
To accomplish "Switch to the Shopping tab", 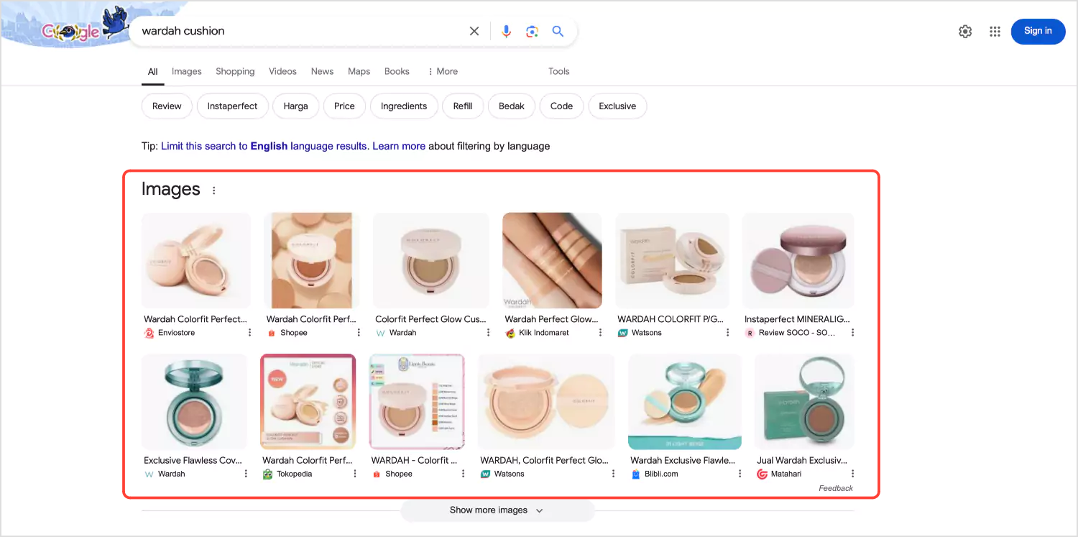I will click(x=235, y=71).
